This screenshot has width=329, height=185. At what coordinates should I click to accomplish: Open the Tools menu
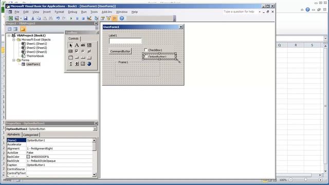tap(94, 12)
